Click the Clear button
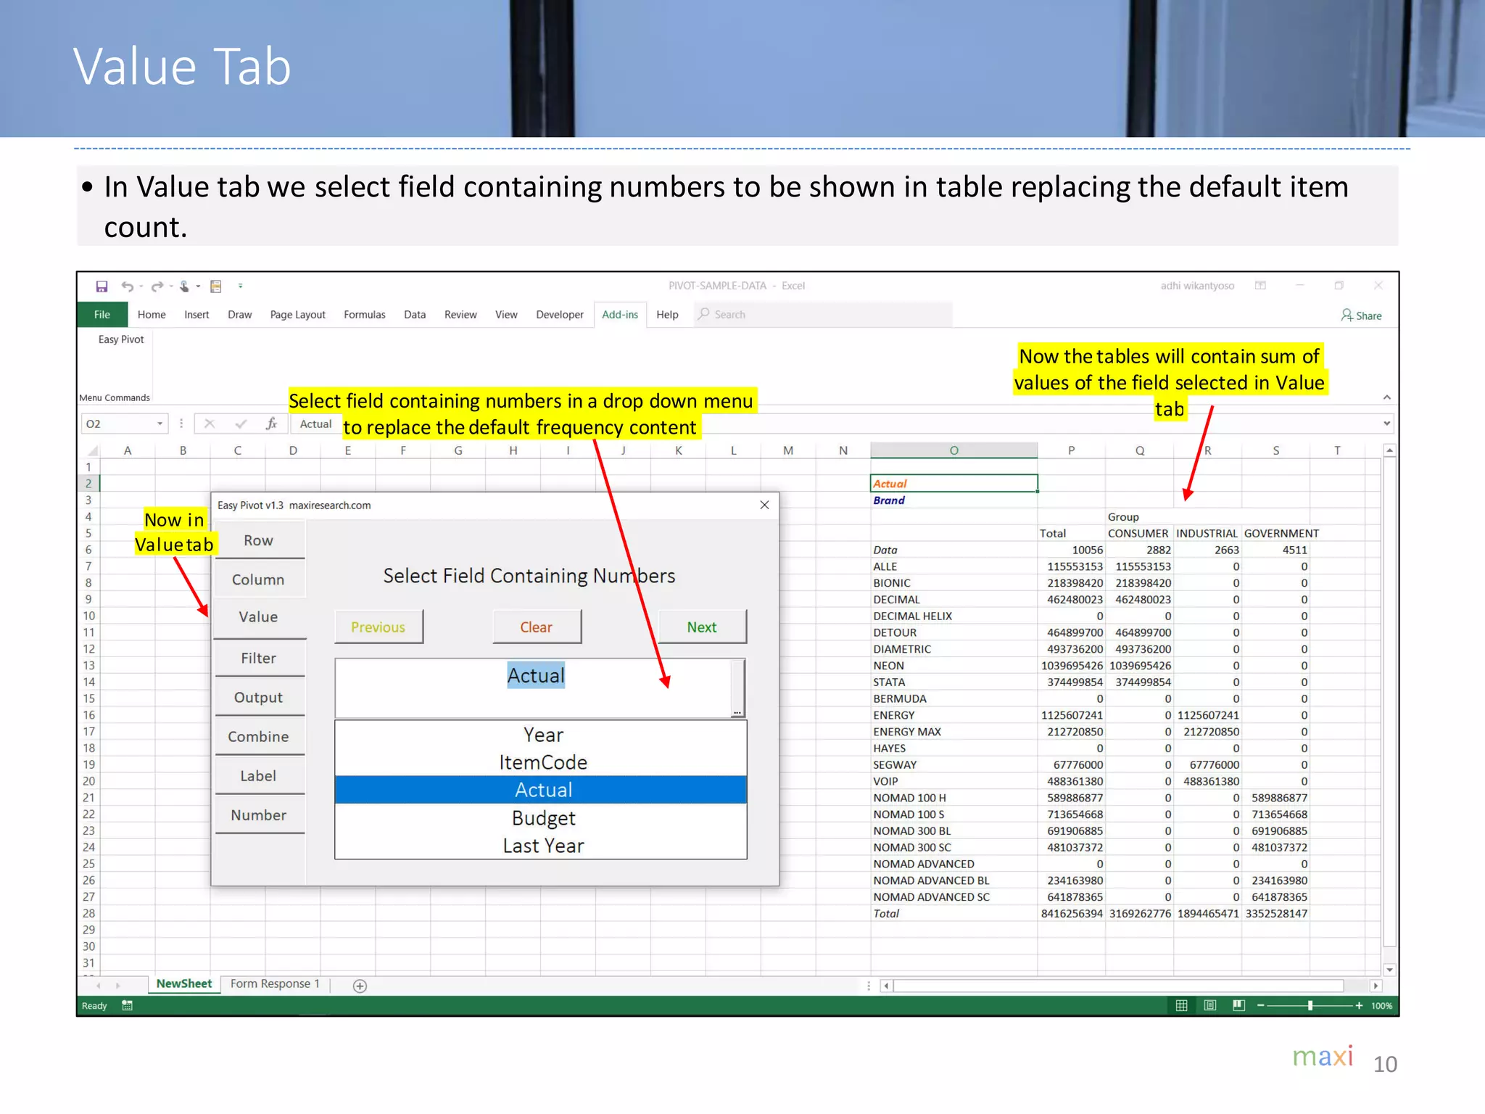 [x=537, y=627]
